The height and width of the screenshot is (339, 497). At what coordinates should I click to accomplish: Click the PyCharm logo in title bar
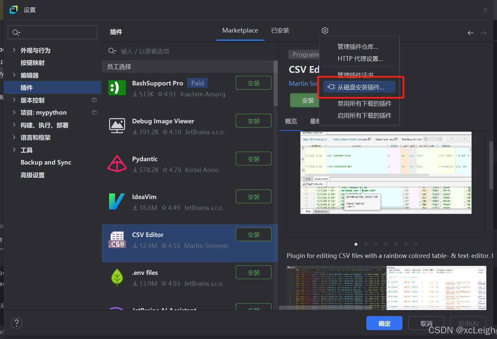[x=14, y=10]
